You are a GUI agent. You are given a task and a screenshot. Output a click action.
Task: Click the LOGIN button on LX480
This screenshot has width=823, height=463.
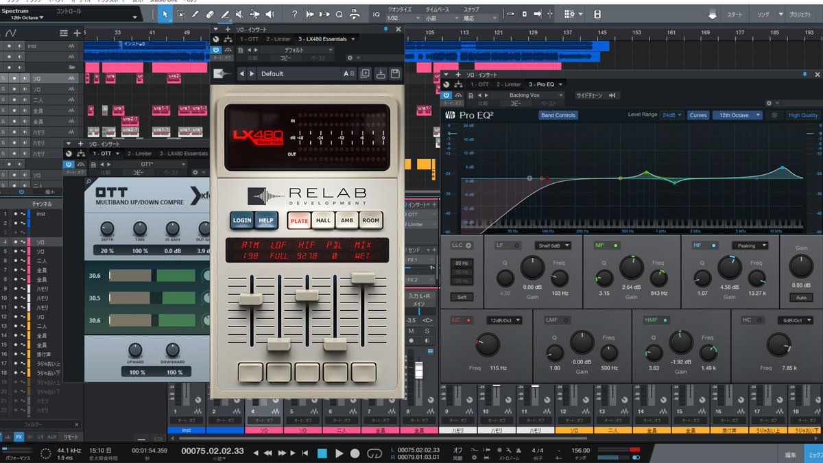click(242, 220)
